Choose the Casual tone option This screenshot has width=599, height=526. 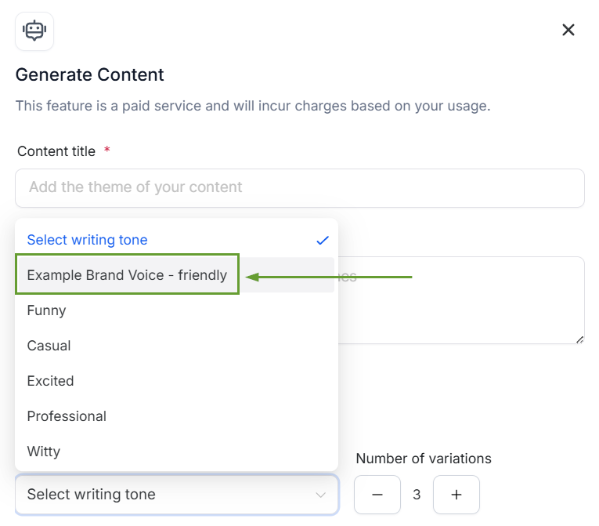click(176, 346)
